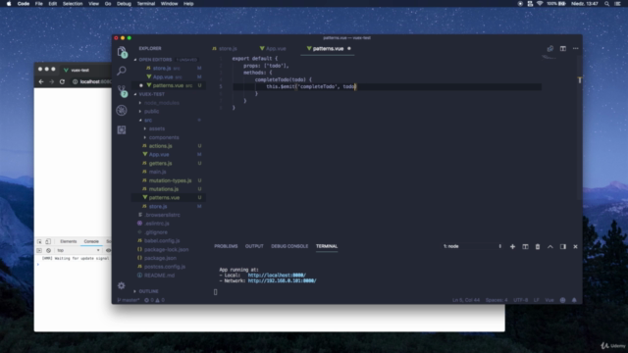
Task: Open the Manage gear icon in VS Code
Action: [122, 285]
